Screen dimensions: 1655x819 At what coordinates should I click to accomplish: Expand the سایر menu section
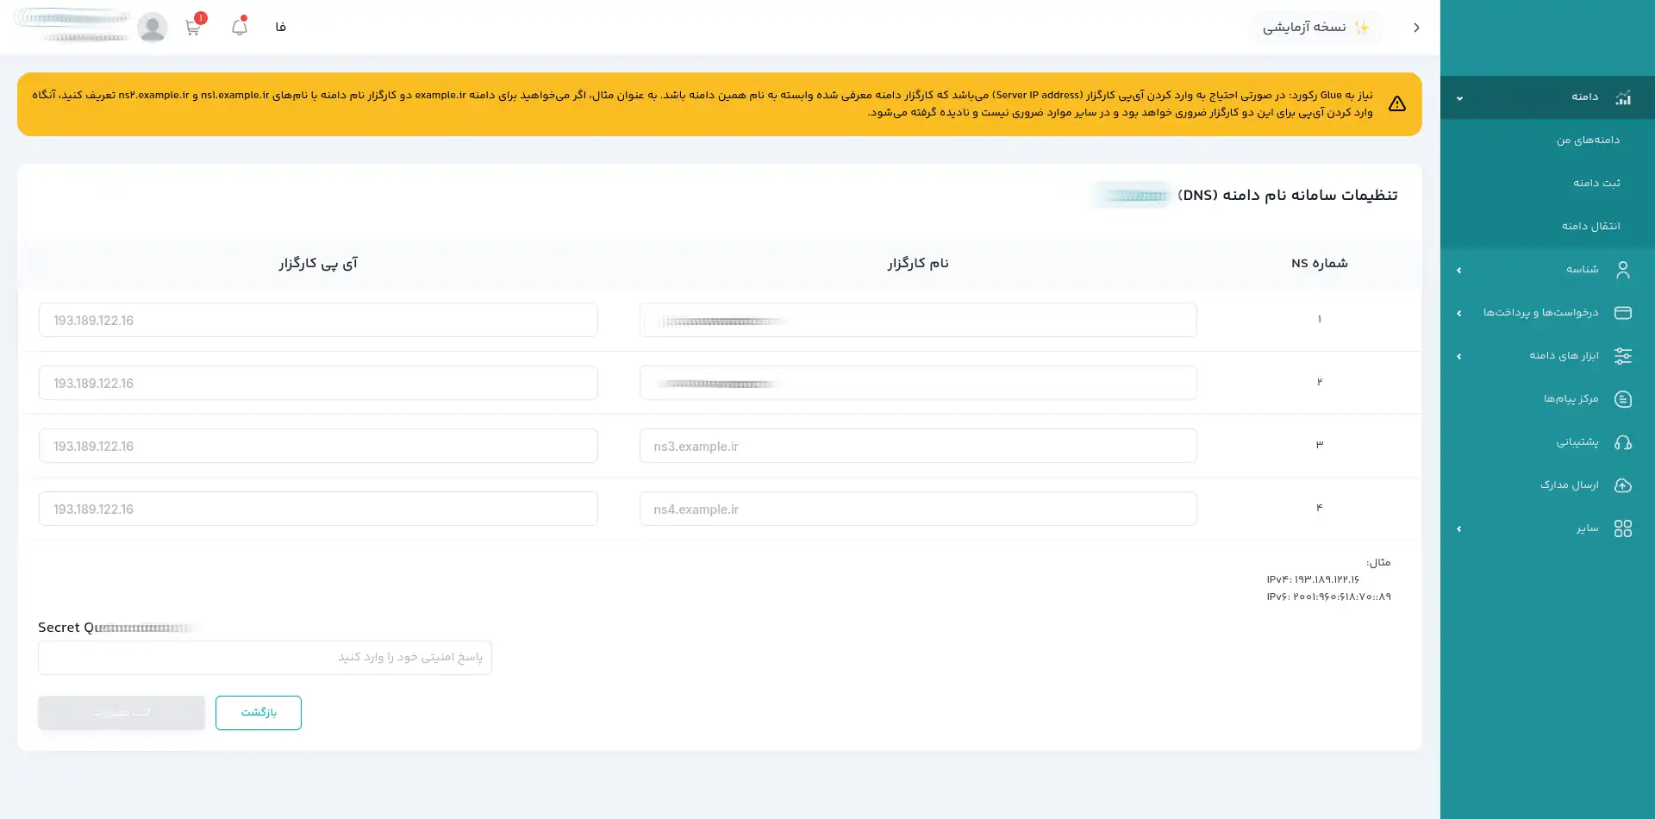(x=1459, y=528)
